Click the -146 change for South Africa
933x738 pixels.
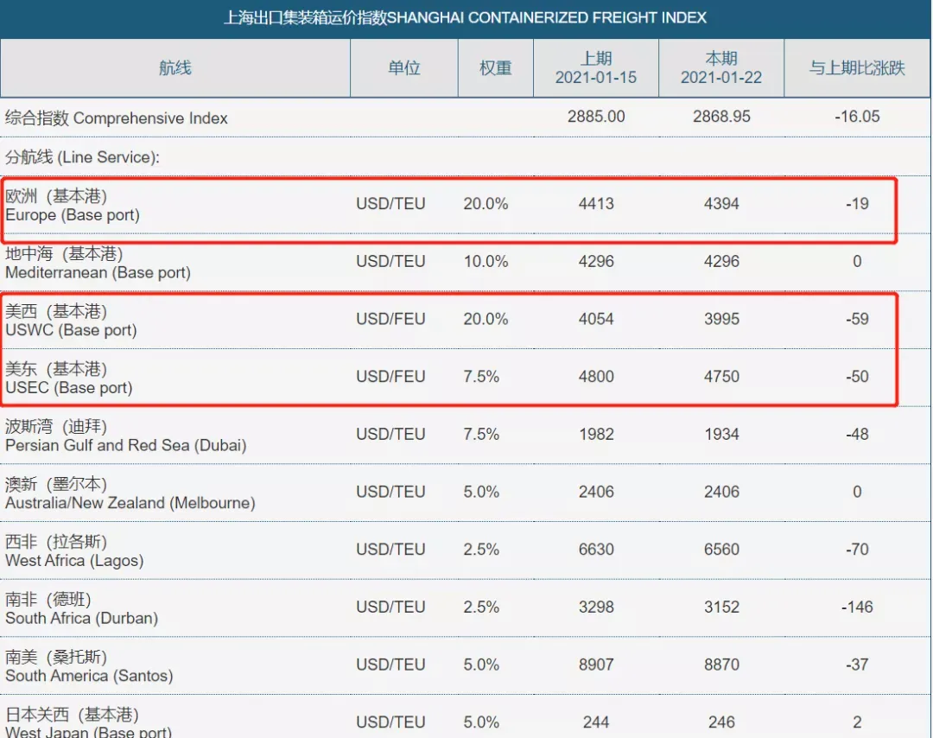[x=857, y=607]
